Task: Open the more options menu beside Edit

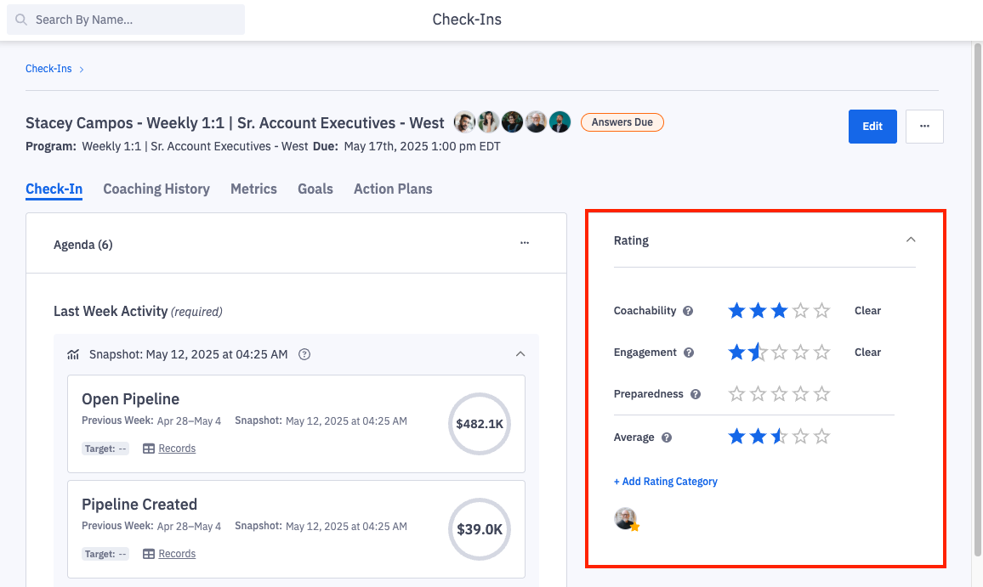Action: tap(924, 127)
